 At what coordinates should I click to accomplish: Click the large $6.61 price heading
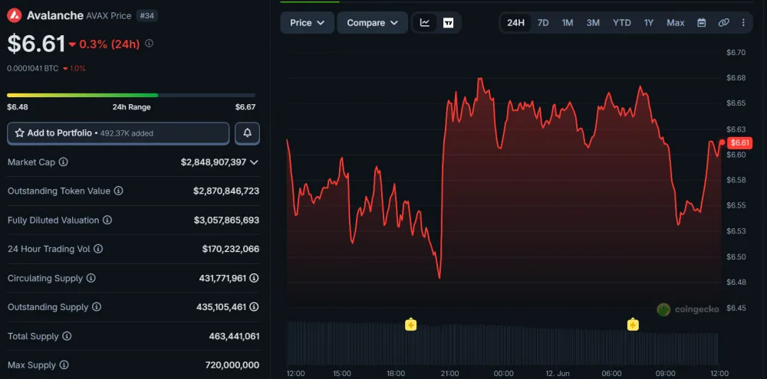coord(36,44)
